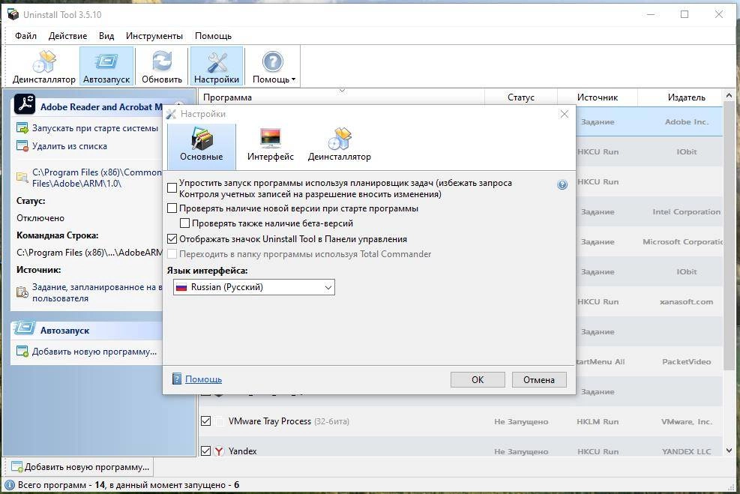
Task: Click the xanasoft.com publisher cell
Action: 686,302
